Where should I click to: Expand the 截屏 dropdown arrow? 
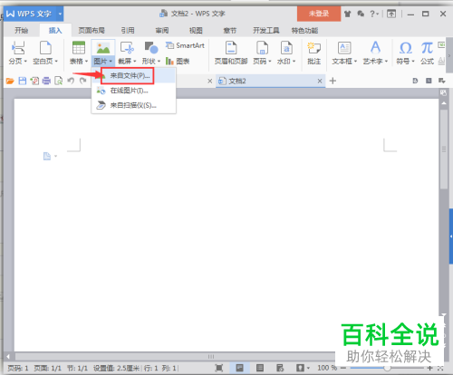pos(135,62)
